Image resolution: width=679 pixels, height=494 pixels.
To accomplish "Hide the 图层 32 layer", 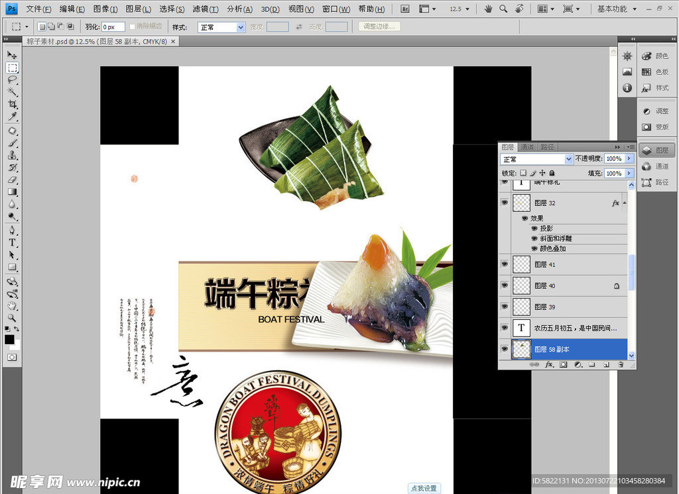I will click(503, 202).
